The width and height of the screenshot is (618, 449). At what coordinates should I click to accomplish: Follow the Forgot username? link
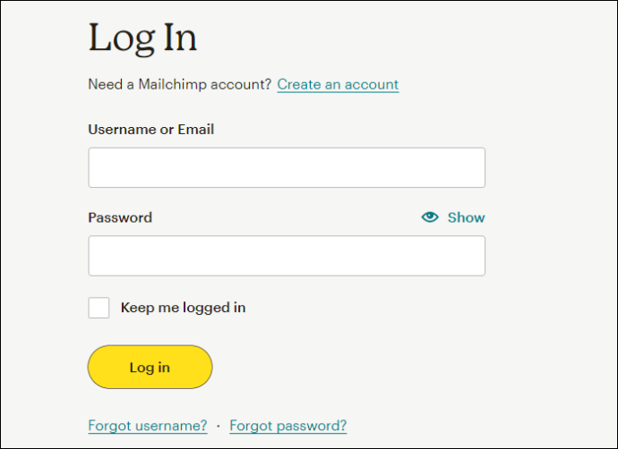pos(148,426)
